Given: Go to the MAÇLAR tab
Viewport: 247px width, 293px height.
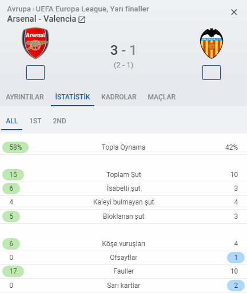Looking at the screenshot, I should click(x=162, y=97).
